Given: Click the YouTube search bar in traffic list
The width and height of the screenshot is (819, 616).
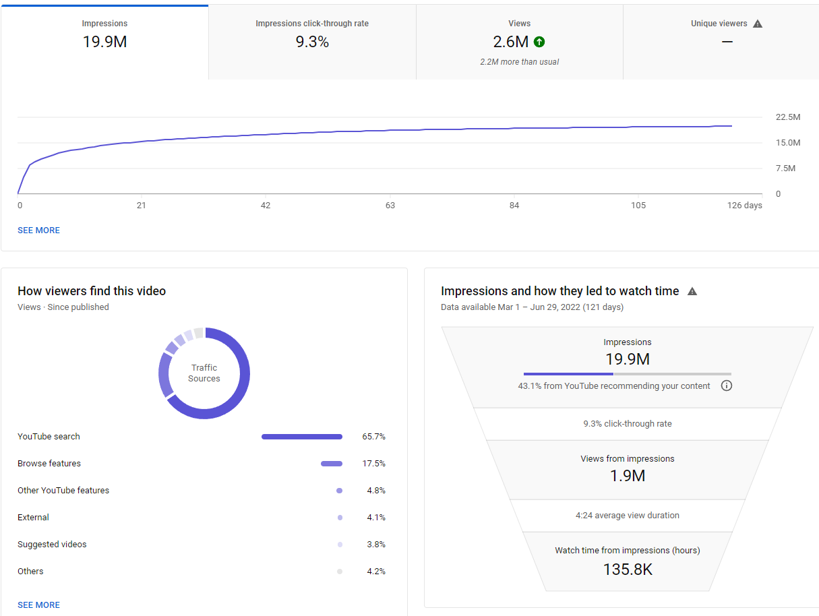Looking at the screenshot, I should point(302,437).
